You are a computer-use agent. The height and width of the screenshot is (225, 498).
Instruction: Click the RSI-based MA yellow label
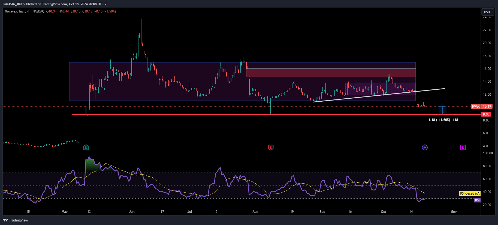[x=470, y=193]
